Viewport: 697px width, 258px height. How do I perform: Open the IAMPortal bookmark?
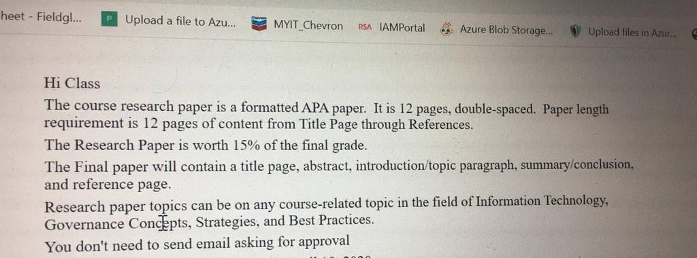tap(402, 28)
